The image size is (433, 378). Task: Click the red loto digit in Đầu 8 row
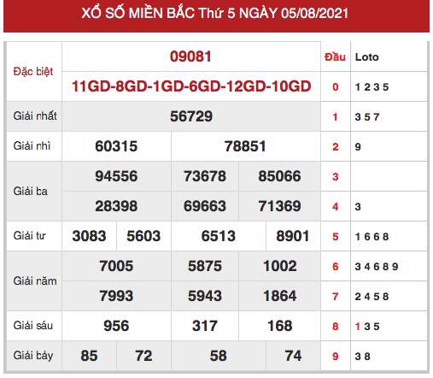coord(358,327)
